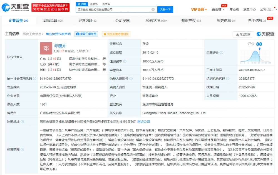This screenshot has width=278, height=175.
Task: Click help icon beside 注册资本
Action: coord(125,61)
